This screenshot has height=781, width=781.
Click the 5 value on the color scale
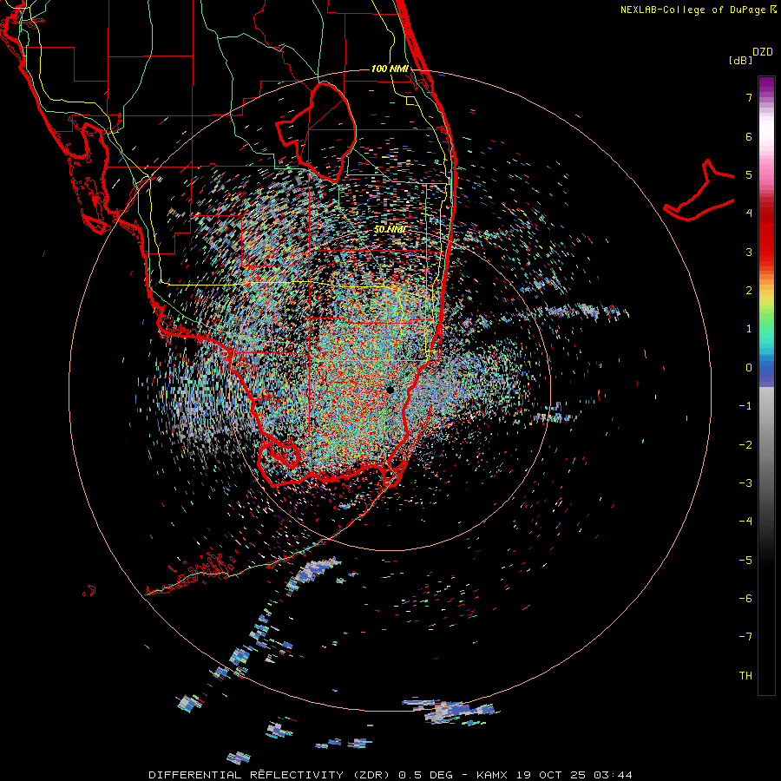[749, 174]
